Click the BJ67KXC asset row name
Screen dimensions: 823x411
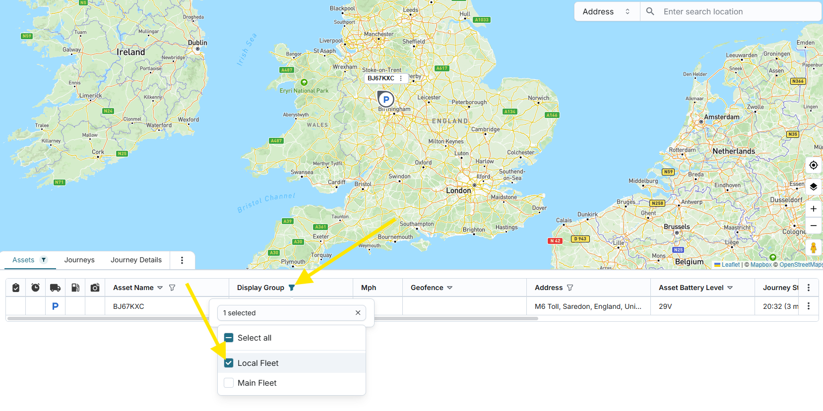(128, 306)
